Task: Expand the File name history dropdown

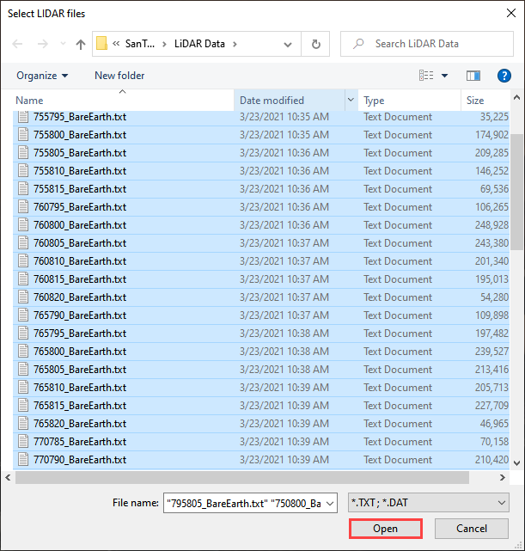Action: [x=331, y=503]
